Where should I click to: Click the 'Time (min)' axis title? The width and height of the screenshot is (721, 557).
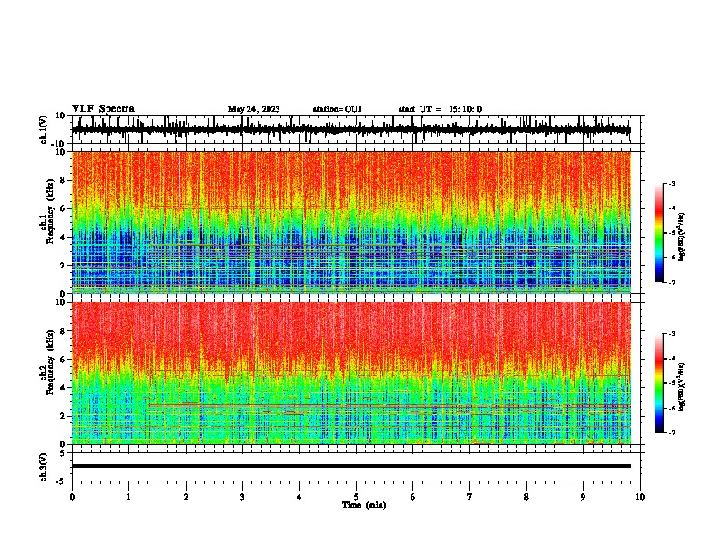364,505
